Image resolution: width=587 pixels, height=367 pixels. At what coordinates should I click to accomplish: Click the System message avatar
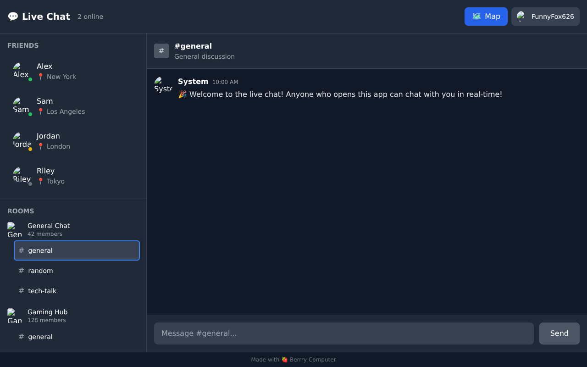click(163, 85)
